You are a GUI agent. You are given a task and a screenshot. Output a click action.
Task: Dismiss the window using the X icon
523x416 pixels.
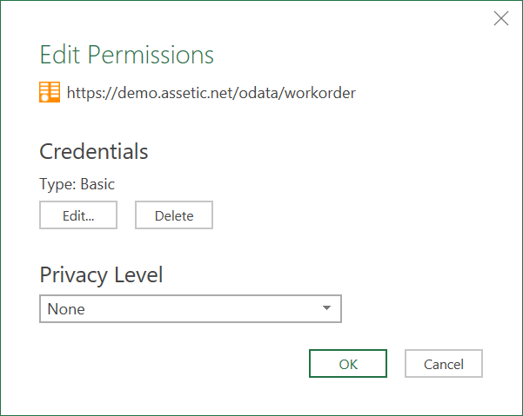(x=501, y=18)
